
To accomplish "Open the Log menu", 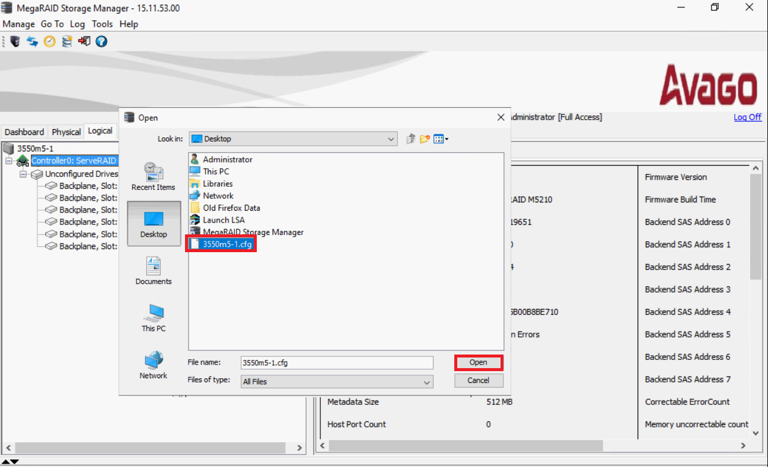I will [x=78, y=24].
